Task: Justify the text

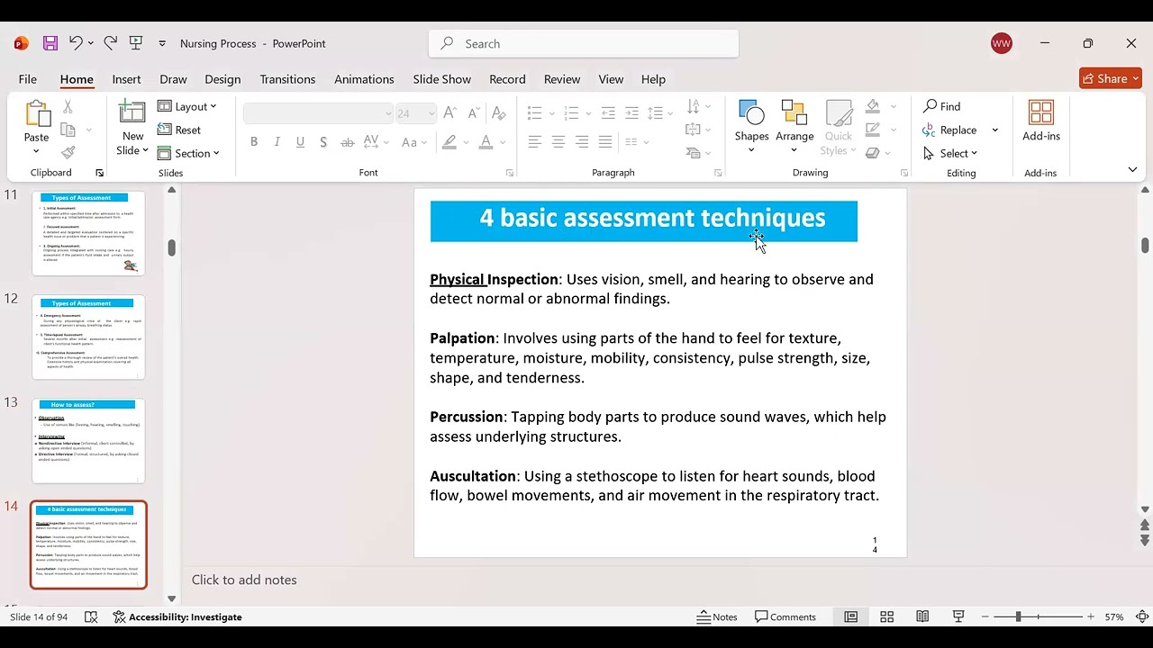Action: coord(605,142)
